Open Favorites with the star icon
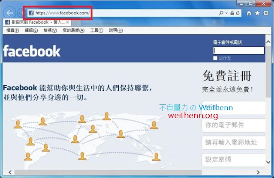274x178 pixels. click(x=257, y=13)
